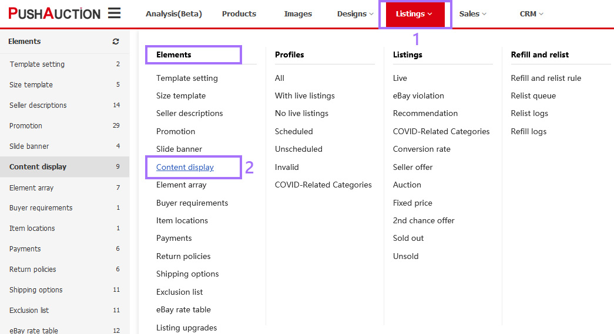The width and height of the screenshot is (614, 334).
Task: Collapse the Listings dropdown menu
Action: [414, 14]
